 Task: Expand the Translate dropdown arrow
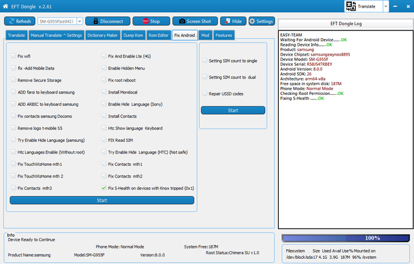tap(386, 6)
